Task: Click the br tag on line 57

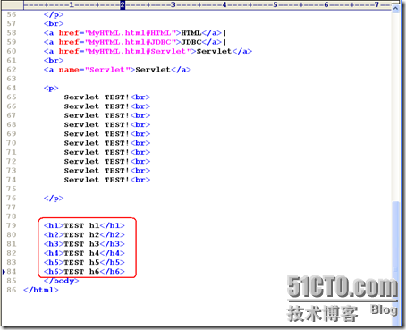Action: 54,23
